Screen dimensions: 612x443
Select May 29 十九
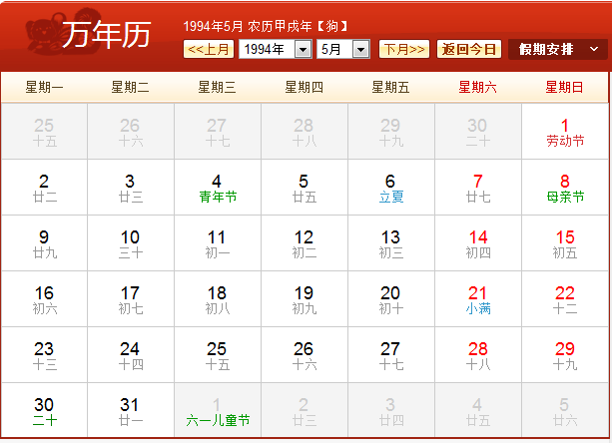point(565,355)
